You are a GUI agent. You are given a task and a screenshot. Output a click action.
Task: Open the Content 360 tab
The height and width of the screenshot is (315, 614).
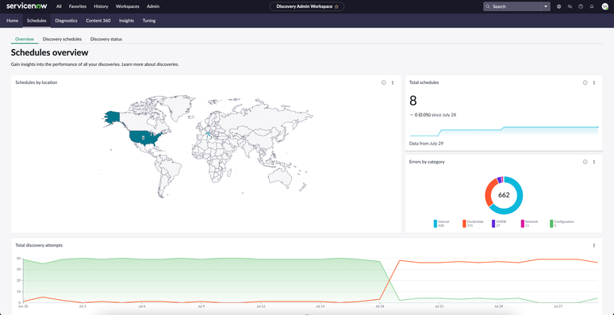tap(98, 21)
